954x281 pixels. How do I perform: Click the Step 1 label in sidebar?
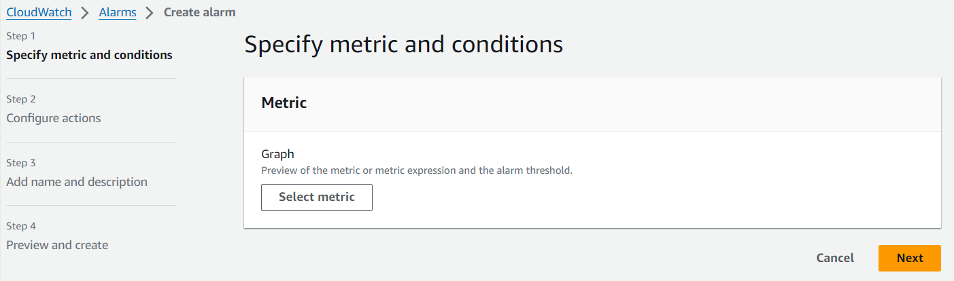coord(21,35)
